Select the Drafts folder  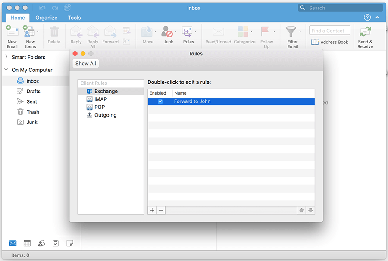pos(33,91)
